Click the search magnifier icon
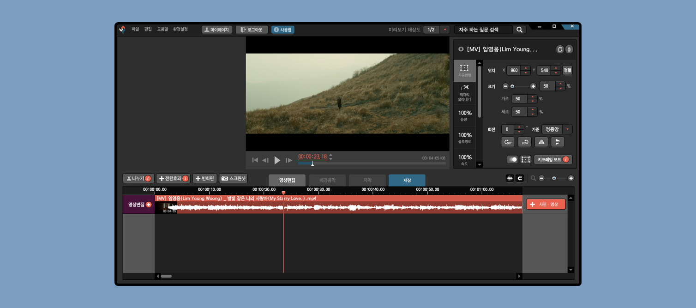The height and width of the screenshot is (308, 696). click(519, 30)
